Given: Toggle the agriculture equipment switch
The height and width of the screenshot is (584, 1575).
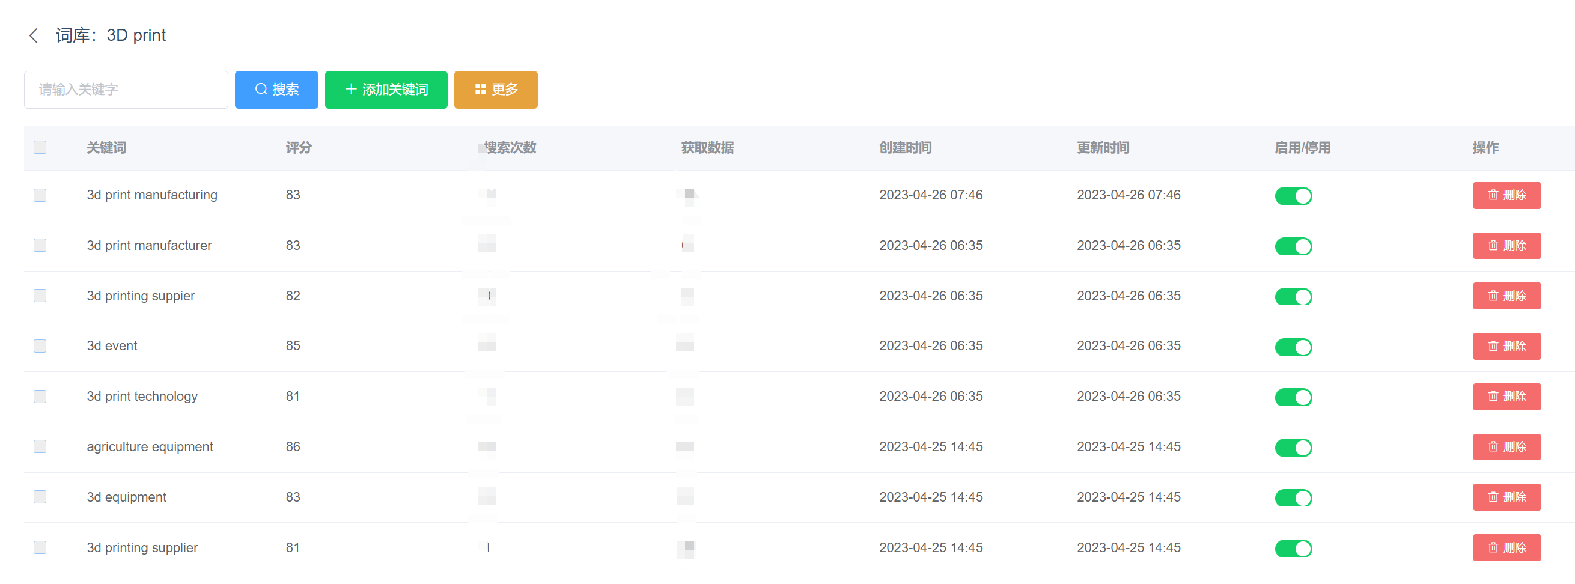Looking at the screenshot, I should pyautogui.click(x=1293, y=448).
